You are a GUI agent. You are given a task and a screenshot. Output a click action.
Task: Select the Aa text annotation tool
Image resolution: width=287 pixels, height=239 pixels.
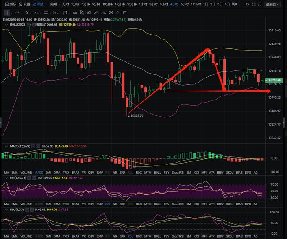pos(75,13)
